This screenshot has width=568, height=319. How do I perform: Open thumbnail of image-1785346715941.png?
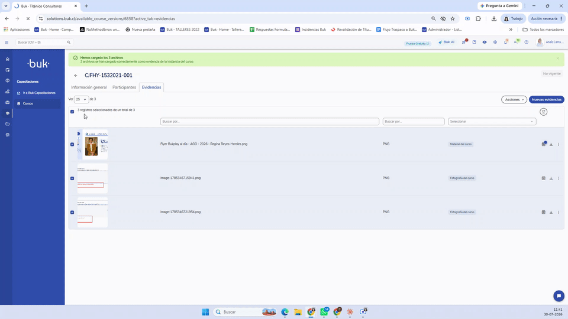pos(93,178)
